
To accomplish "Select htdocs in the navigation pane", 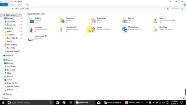I will coord(10,32).
